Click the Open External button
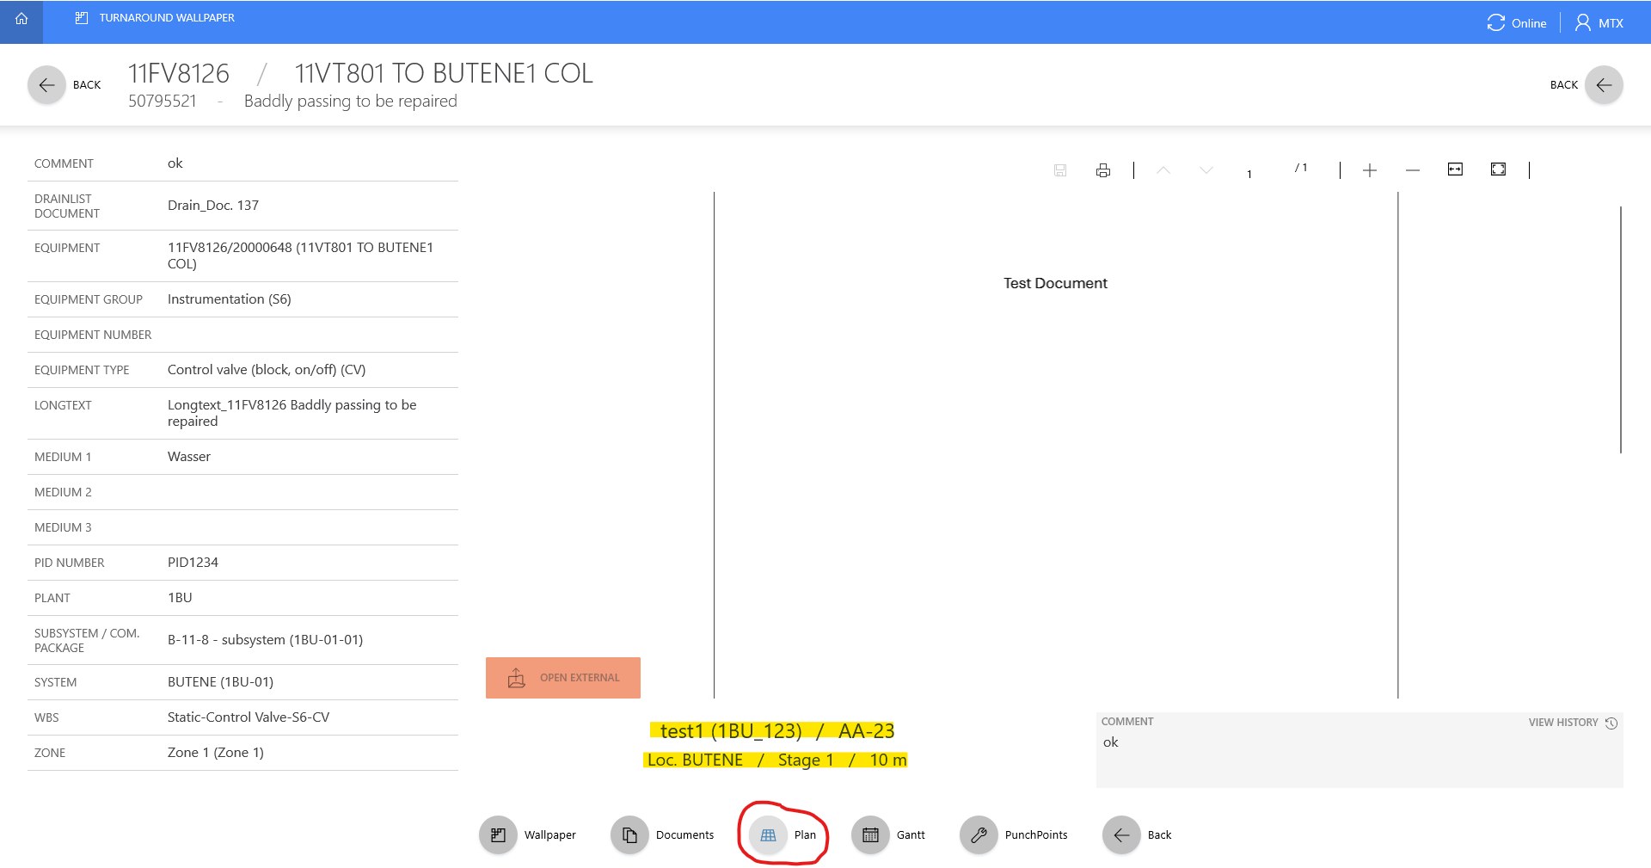The image size is (1651, 868). click(563, 678)
